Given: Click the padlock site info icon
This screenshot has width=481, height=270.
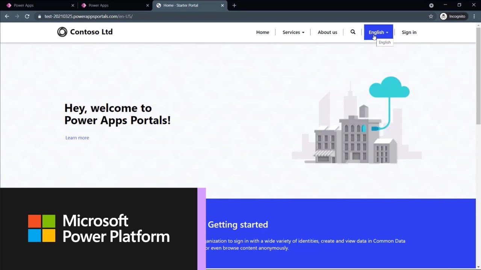Looking at the screenshot, I should 39,16.
